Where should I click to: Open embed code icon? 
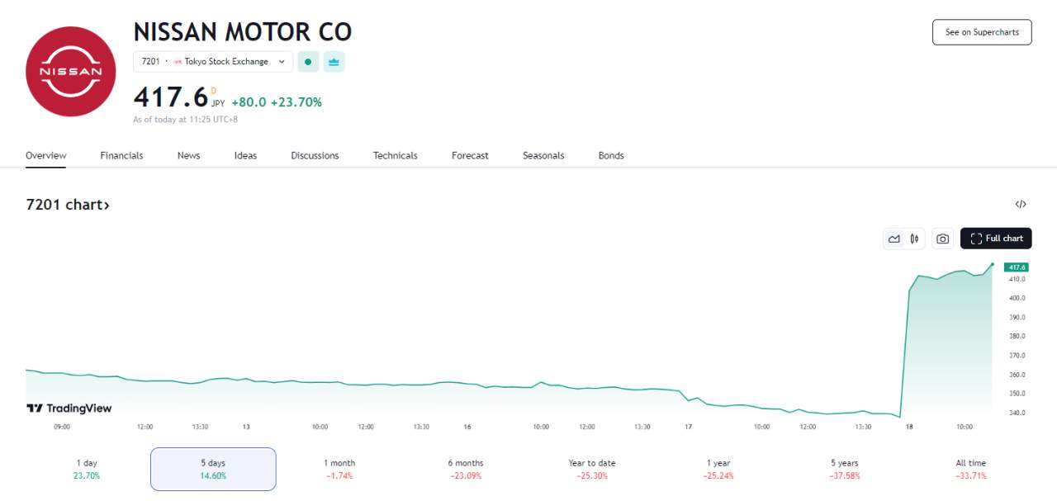click(x=1021, y=205)
